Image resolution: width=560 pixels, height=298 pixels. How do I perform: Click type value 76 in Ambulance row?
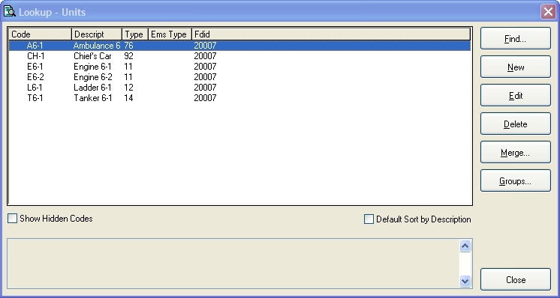point(128,46)
